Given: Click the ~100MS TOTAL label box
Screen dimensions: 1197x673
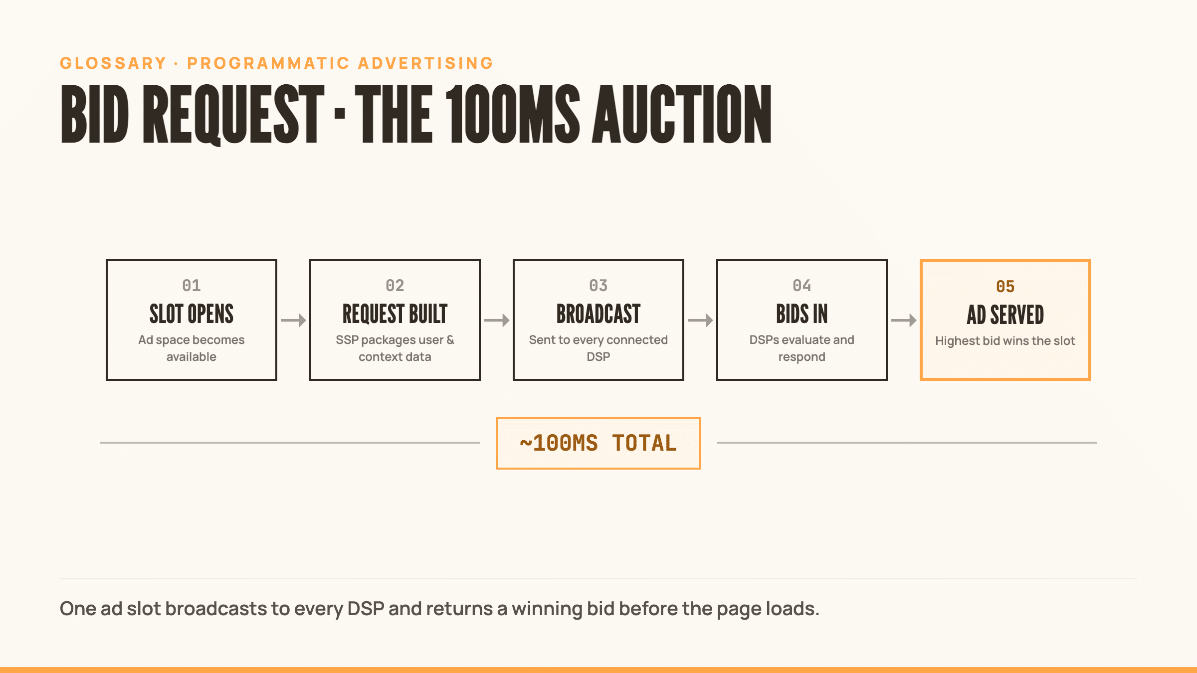Looking at the screenshot, I should click(598, 443).
